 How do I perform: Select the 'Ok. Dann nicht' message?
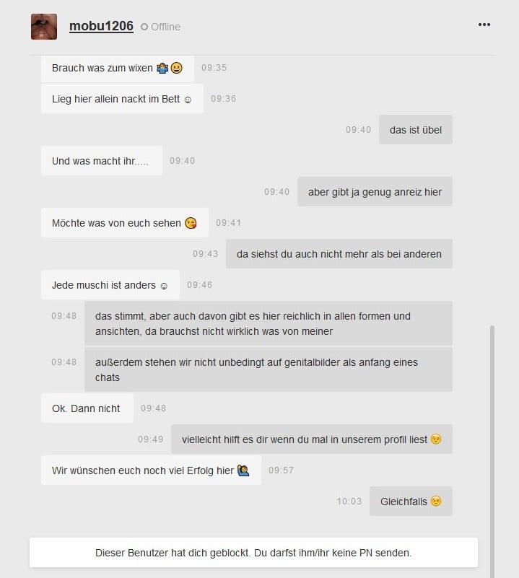[x=87, y=408]
